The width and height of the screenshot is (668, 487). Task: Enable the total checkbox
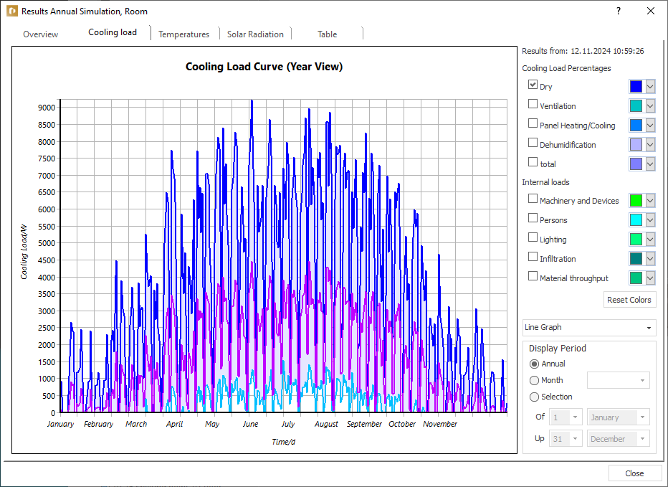pos(533,161)
